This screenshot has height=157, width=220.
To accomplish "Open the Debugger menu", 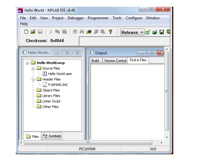I will pyautogui.click(x=76, y=18).
